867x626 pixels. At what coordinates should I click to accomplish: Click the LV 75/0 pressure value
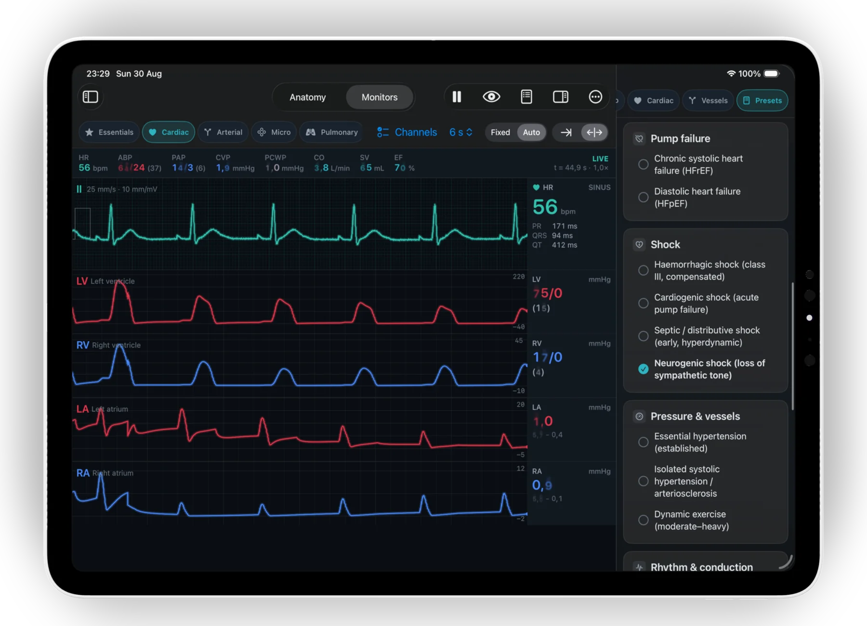pos(548,293)
